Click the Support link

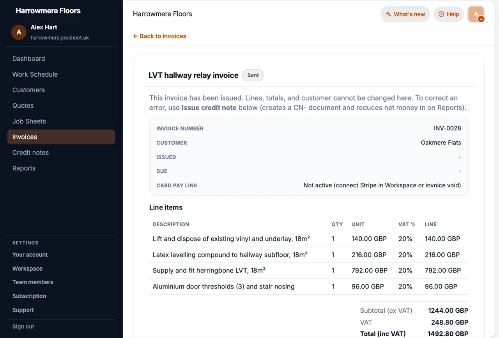[x=23, y=310]
